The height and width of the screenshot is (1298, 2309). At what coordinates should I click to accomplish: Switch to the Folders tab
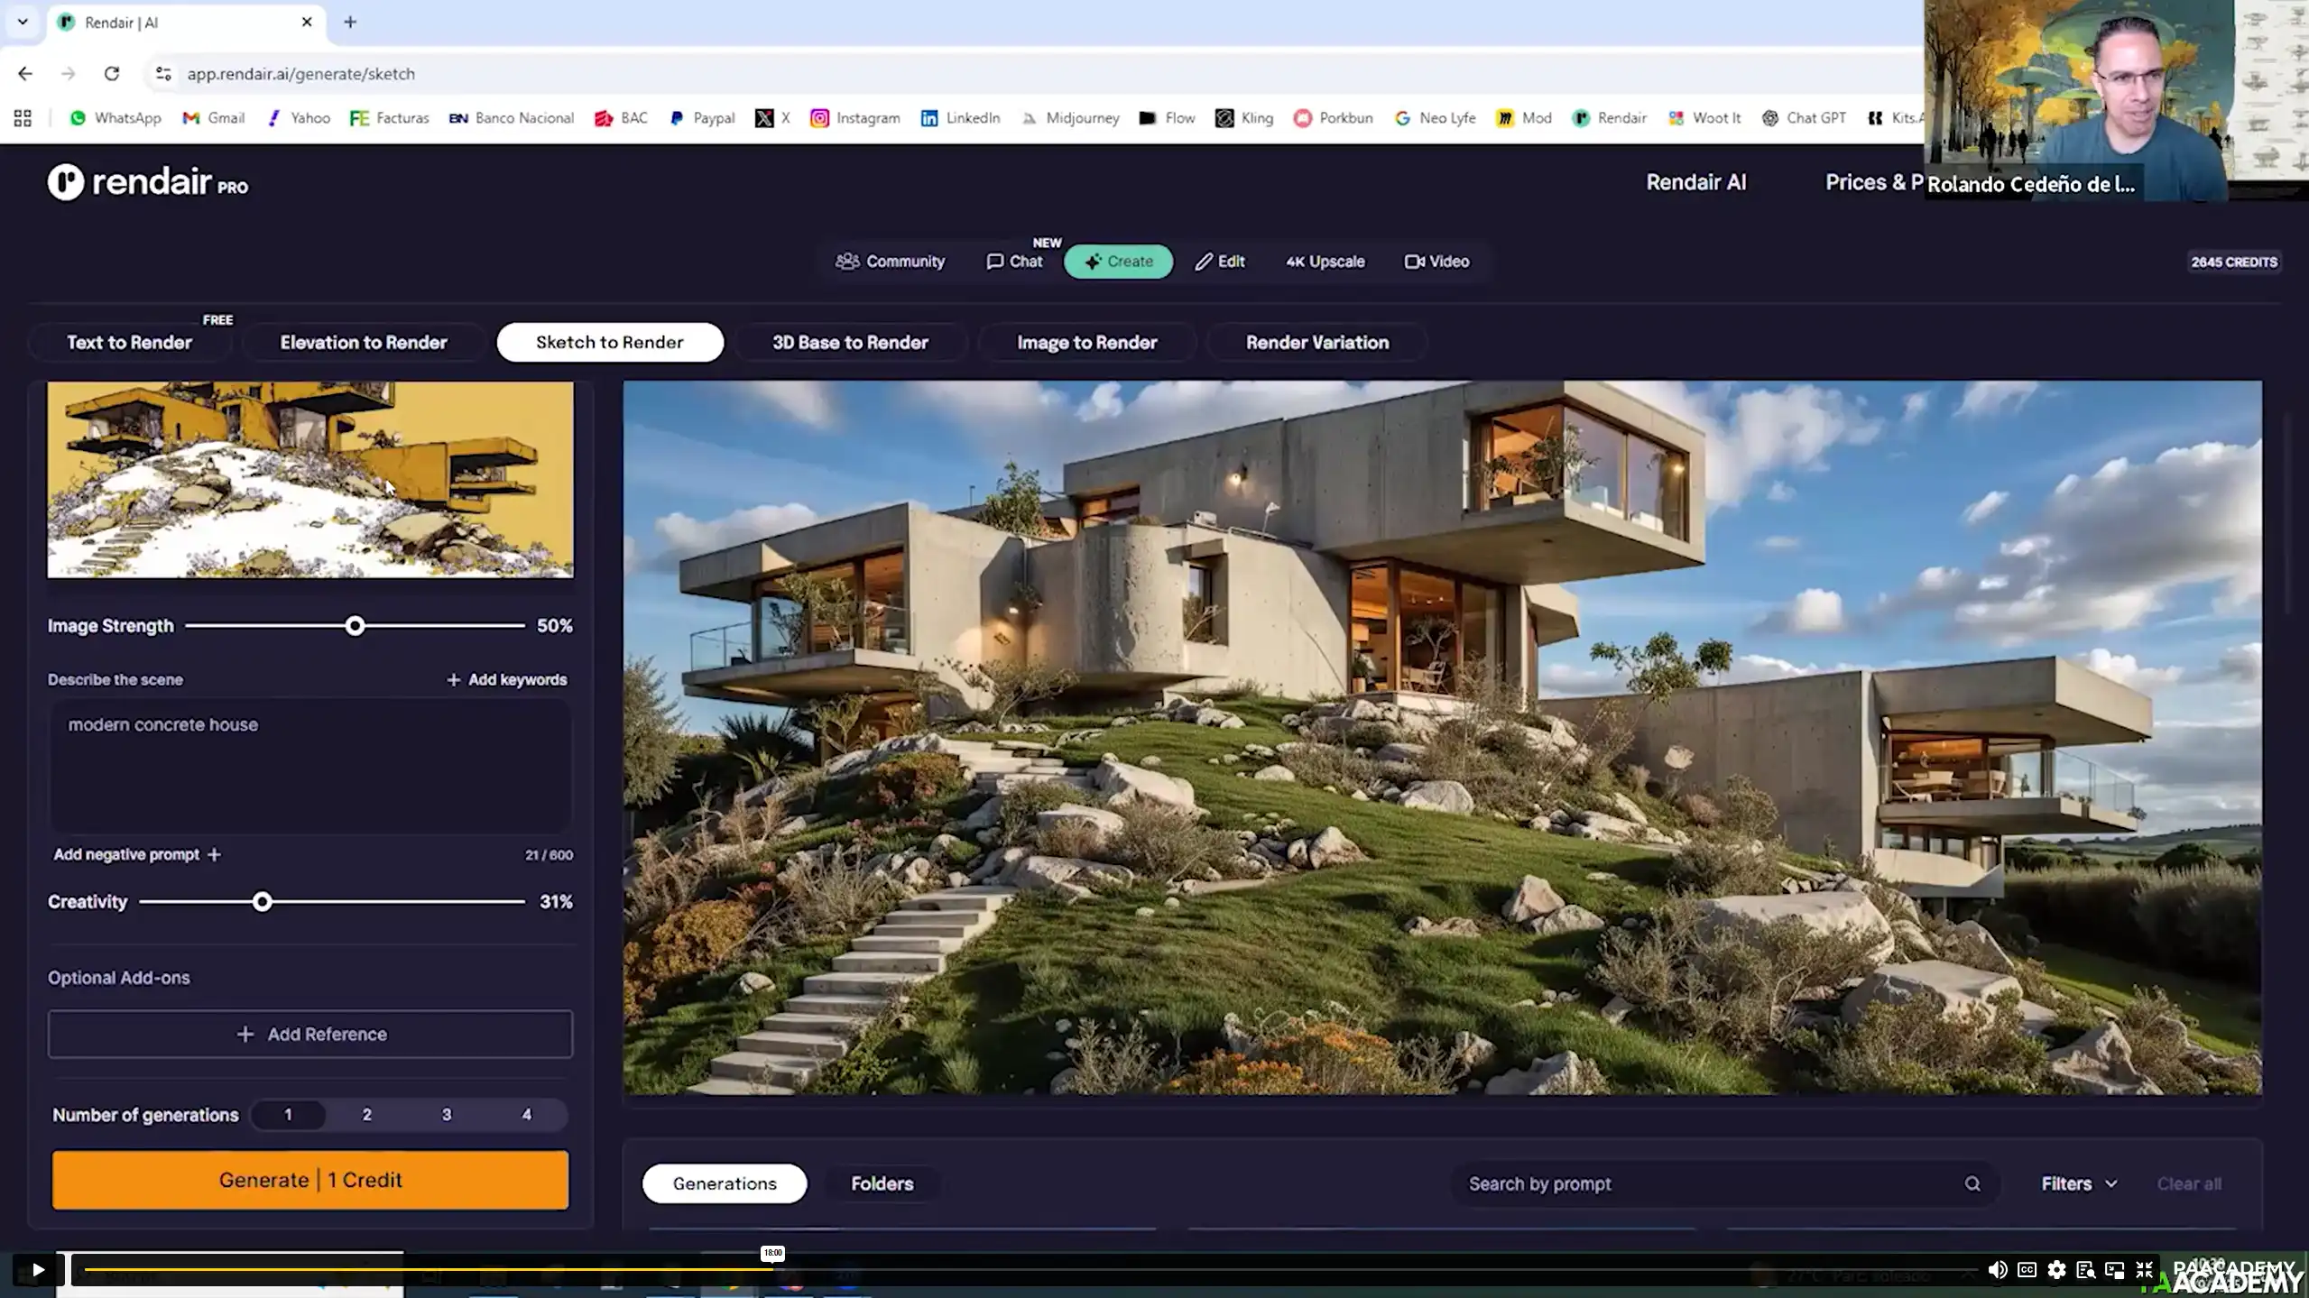coord(882,1184)
